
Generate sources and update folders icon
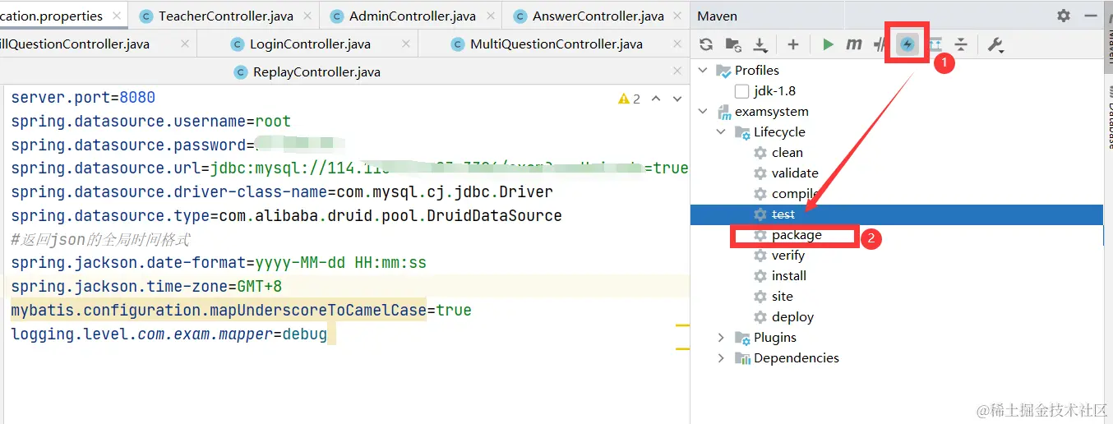coord(733,44)
